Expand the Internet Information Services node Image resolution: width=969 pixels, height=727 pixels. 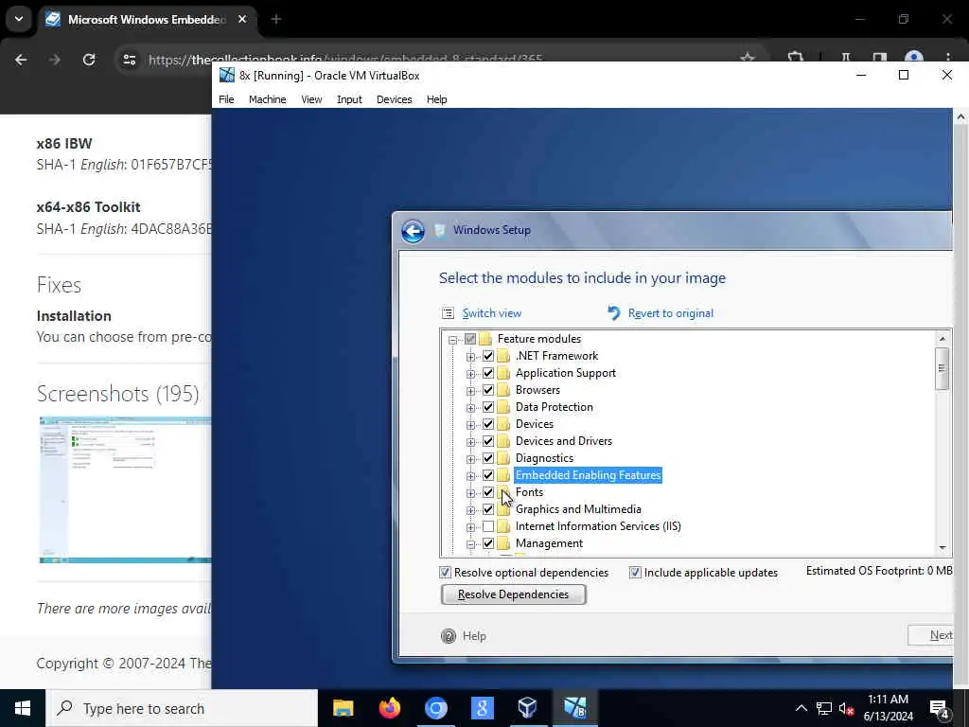point(471,527)
